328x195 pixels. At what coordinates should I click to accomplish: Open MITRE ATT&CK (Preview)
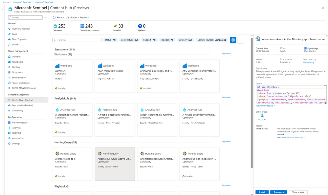(x=24, y=88)
